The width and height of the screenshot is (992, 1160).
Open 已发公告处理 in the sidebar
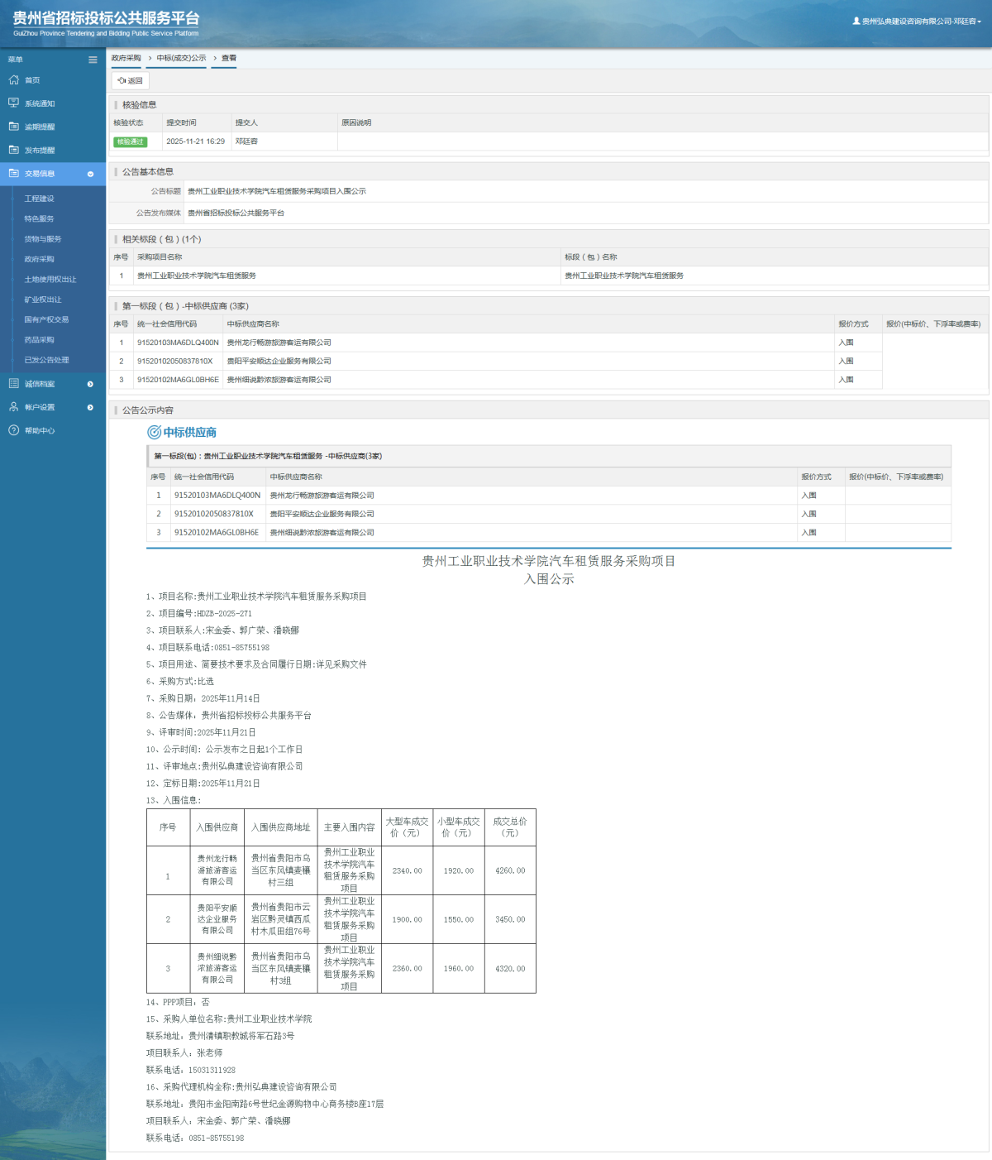(x=46, y=360)
